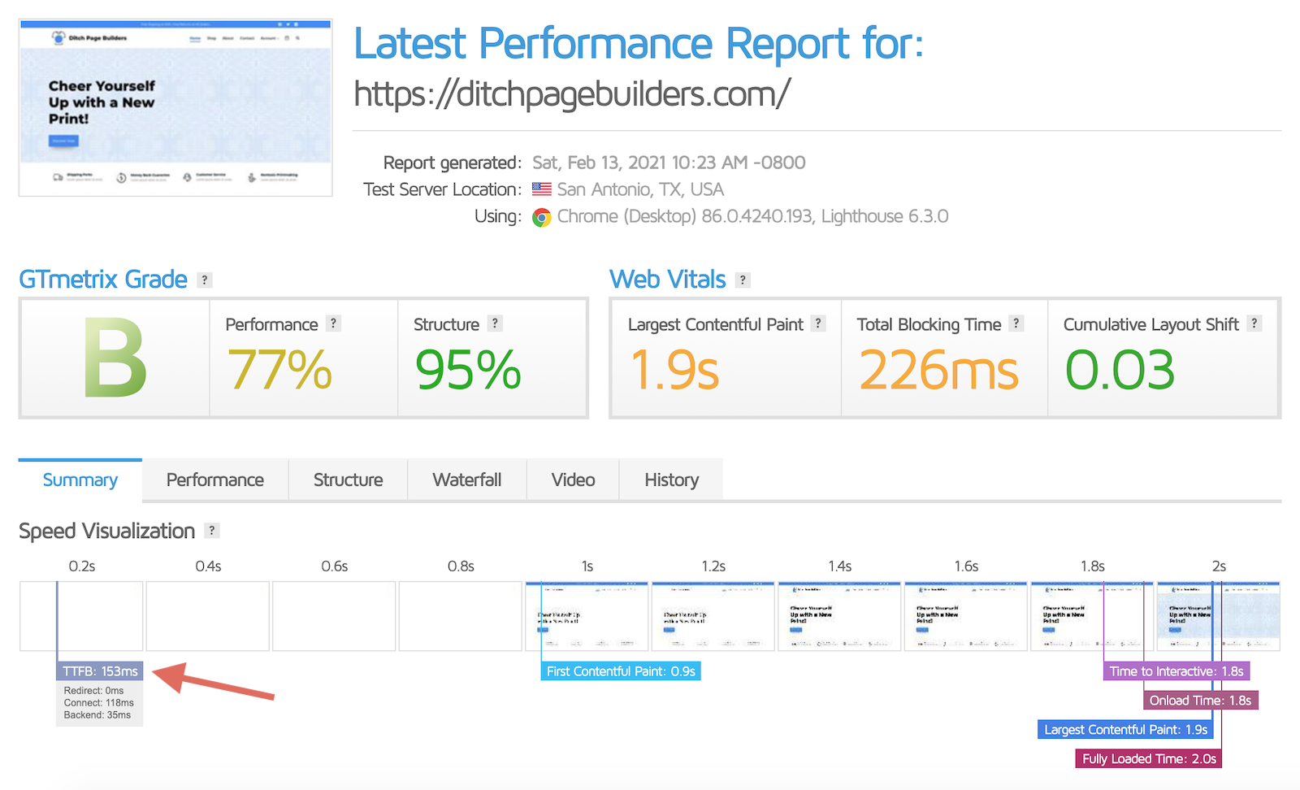Open the Structure score help icon
This screenshot has height=790, width=1300.
tap(495, 323)
